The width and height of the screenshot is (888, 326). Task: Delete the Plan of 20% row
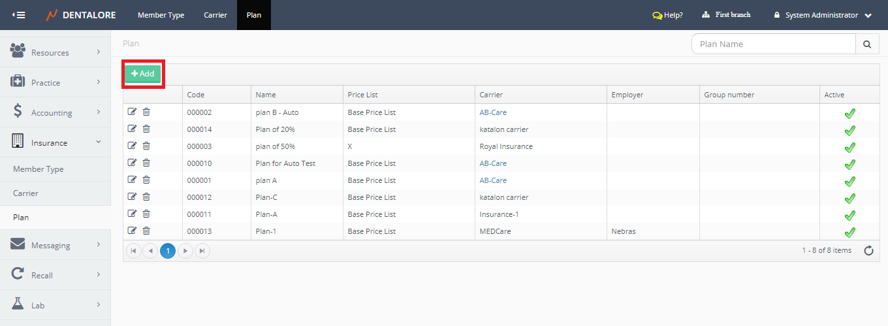point(146,129)
